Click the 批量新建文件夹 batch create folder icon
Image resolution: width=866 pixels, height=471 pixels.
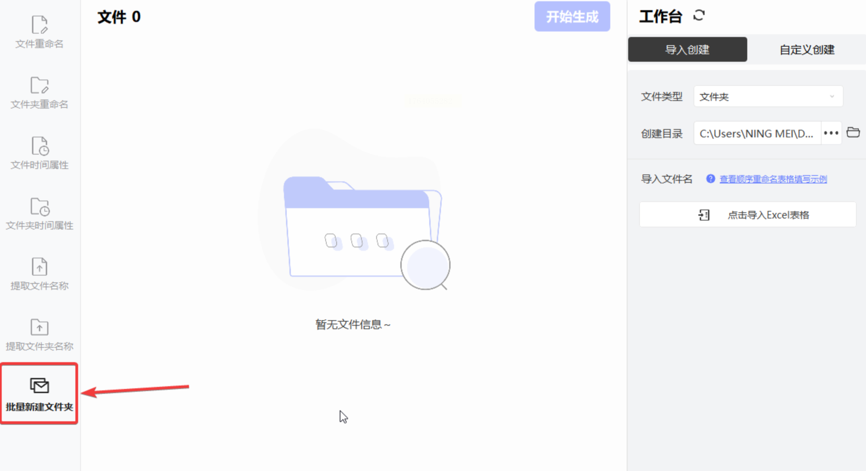[x=39, y=386]
